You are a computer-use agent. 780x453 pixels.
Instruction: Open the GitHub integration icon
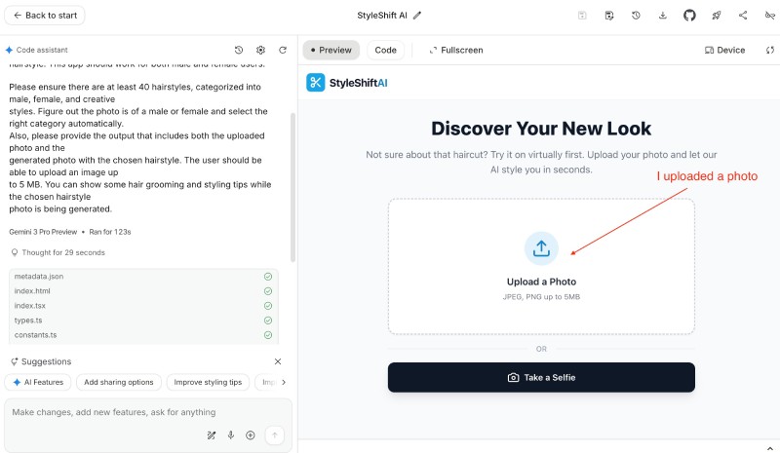click(689, 16)
